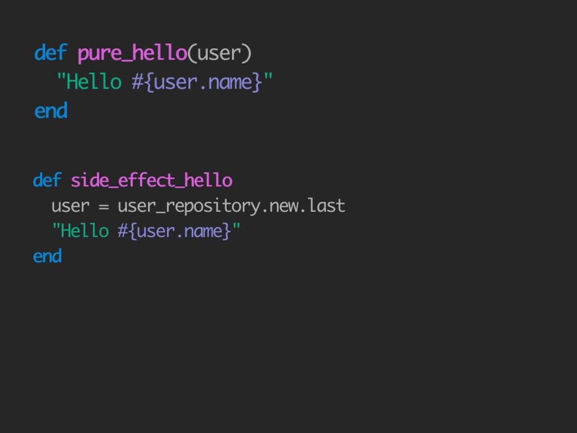
Task: Click the equals sign in the assignment
Action: pyautogui.click(x=103, y=207)
